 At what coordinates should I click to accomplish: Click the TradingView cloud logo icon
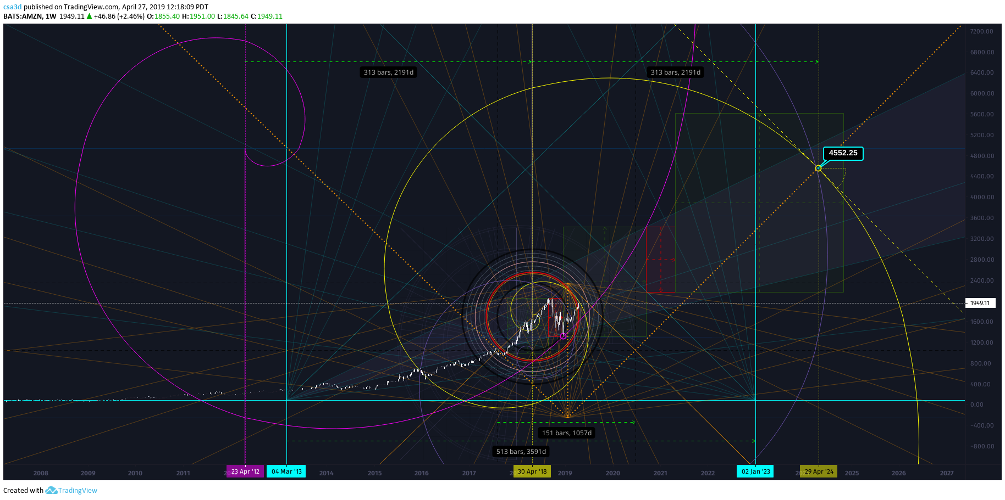click(x=51, y=490)
